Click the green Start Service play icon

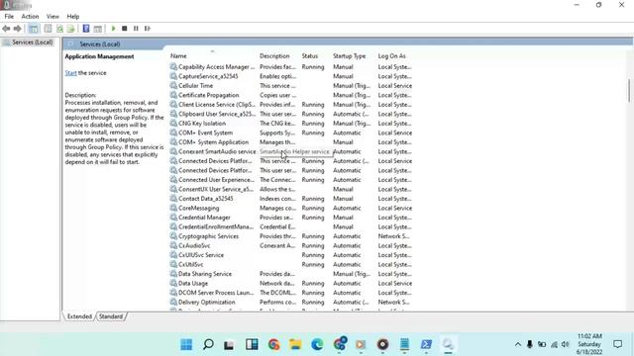pyautogui.click(x=114, y=29)
